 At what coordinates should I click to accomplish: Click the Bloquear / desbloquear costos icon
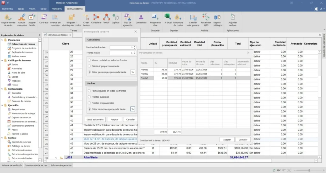72,17
